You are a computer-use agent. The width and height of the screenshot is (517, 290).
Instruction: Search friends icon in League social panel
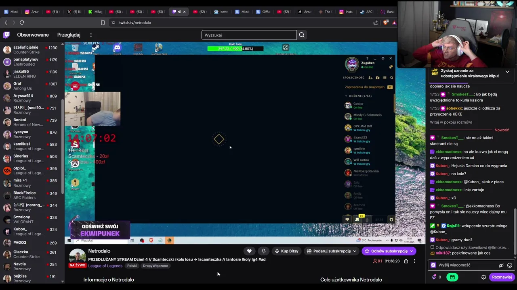point(391,78)
